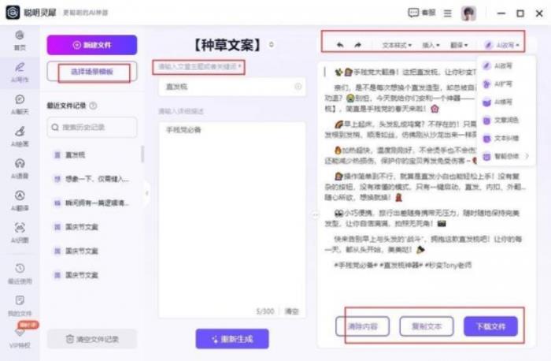Click the panel divider handle beside the editor

tap(315, 214)
